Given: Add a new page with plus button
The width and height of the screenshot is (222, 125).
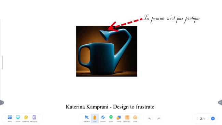Looking at the screenshot, I should [213, 119].
